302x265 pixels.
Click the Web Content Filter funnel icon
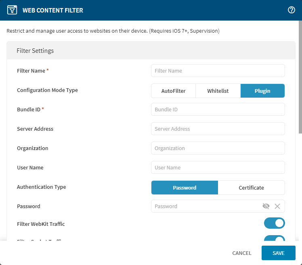(x=12, y=10)
